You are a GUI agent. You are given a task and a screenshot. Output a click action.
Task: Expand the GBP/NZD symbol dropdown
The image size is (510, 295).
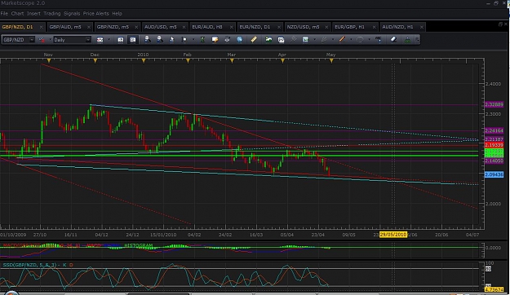[32, 40]
